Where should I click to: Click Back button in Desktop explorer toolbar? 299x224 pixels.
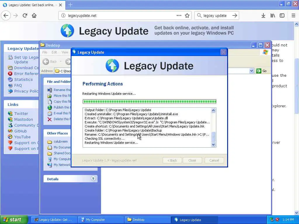tap(50, 62)
